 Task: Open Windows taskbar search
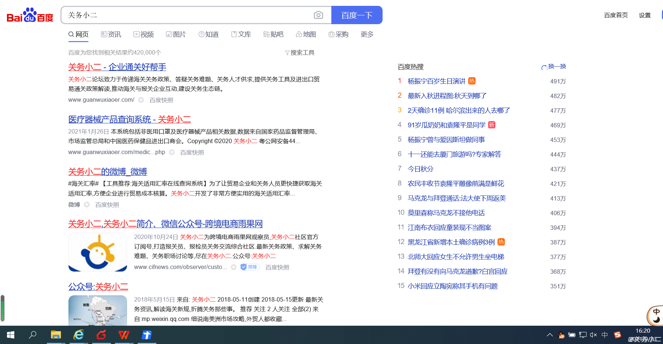[x=33, y=335]
